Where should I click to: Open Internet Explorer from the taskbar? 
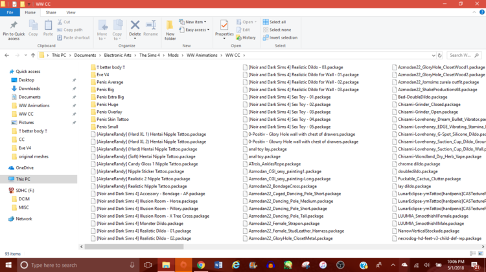pyautogui.click(x=236, y=265)
